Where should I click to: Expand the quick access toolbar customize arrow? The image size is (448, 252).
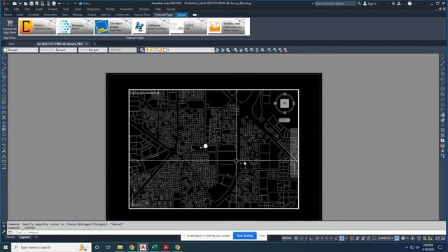[76, 3]
